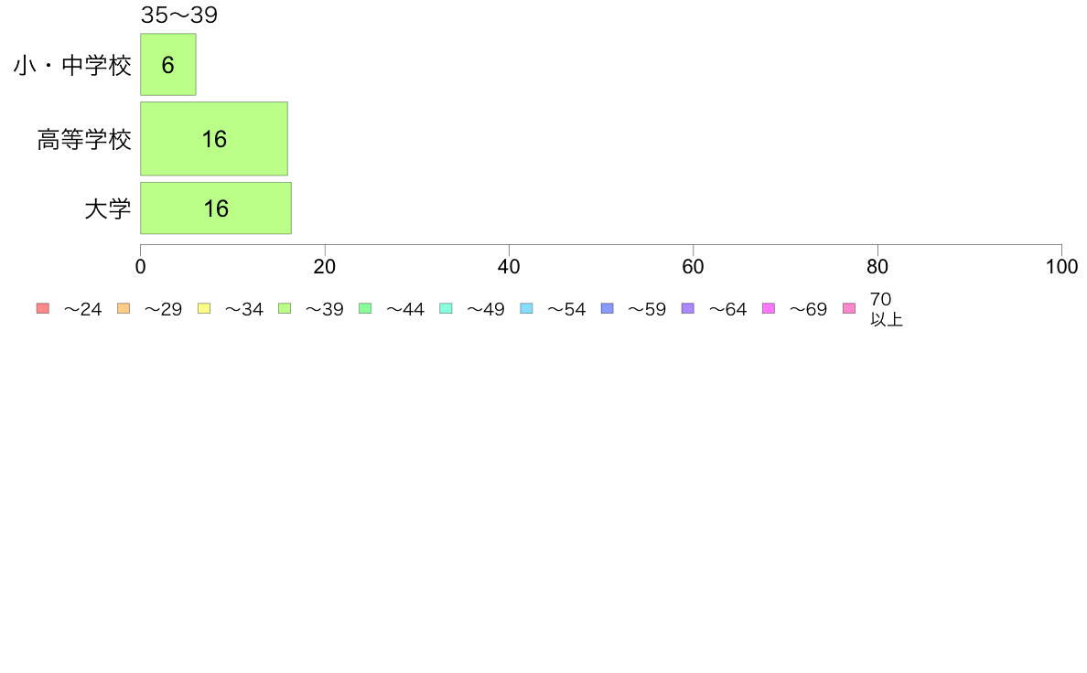1087x673 pixels.
Task: Click the 35〜39 chart title
Action: (179, 15)
